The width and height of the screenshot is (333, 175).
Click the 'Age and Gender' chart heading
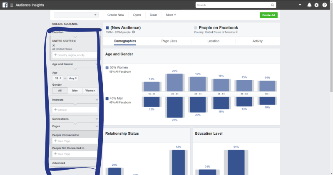point(119,54)
